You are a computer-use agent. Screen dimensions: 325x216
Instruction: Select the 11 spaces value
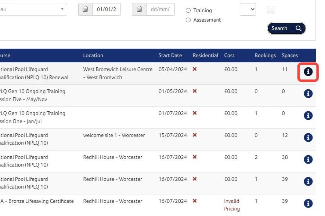pyautogui.click(x=285, y=69)
